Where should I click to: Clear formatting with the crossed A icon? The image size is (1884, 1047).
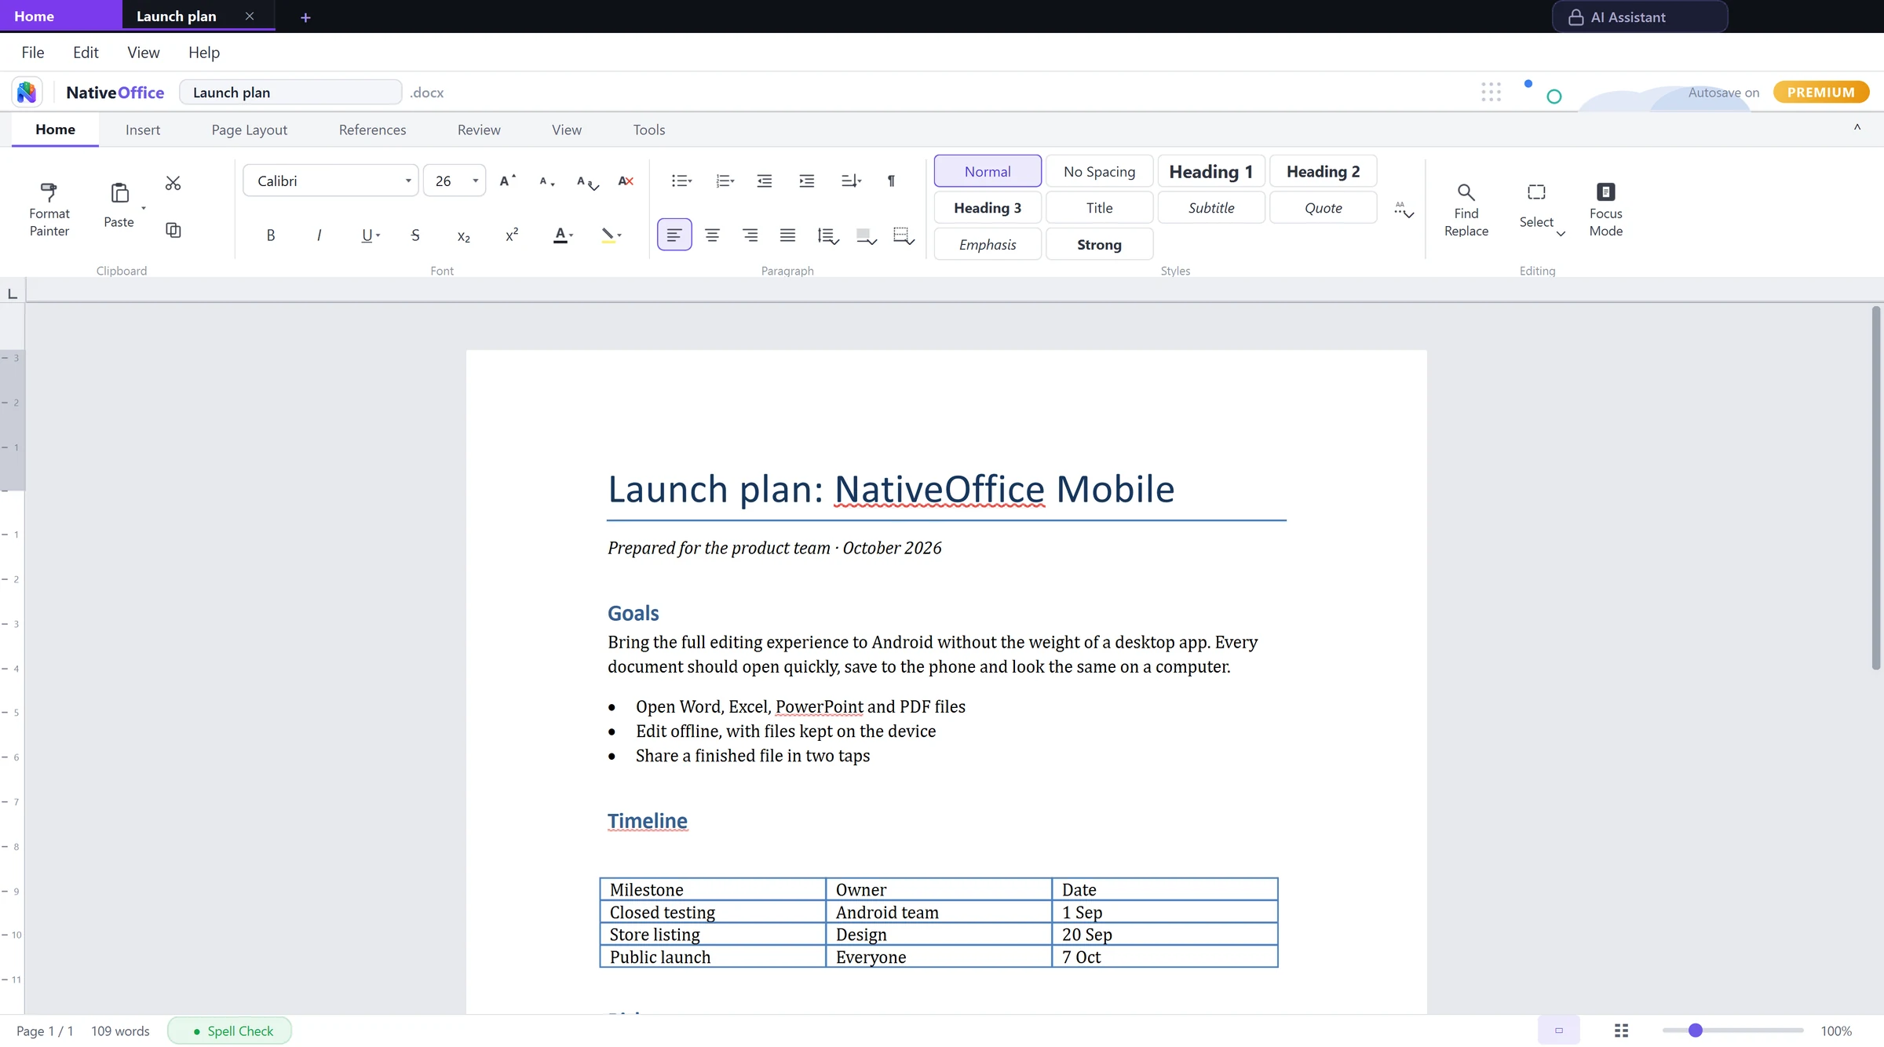click(x=626, y=181)
